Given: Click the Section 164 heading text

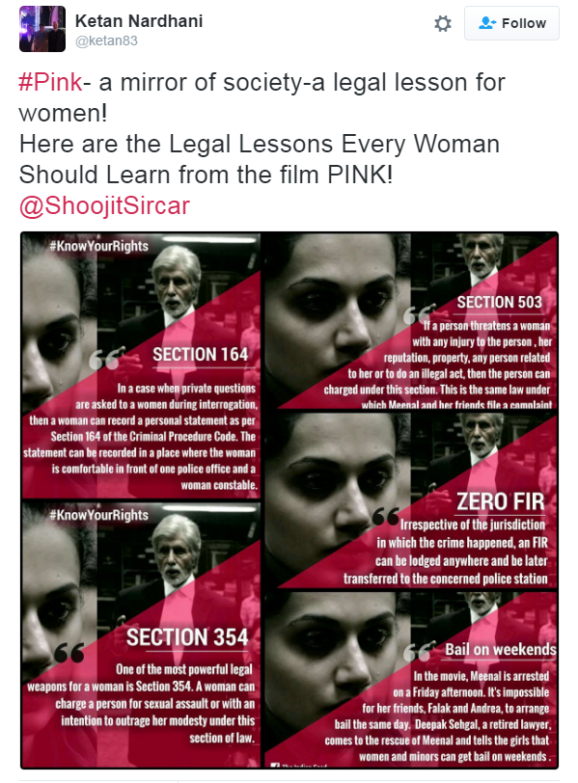Looking at the screenshot, I should tap(201, 355).
